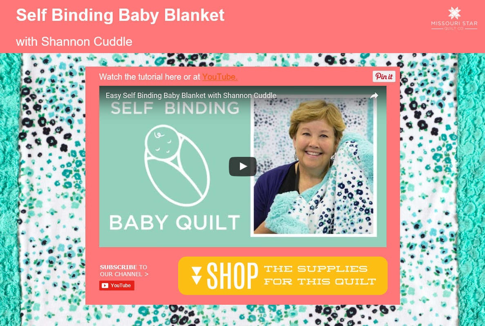Click the "Subscribe to our channel" text

124,270
